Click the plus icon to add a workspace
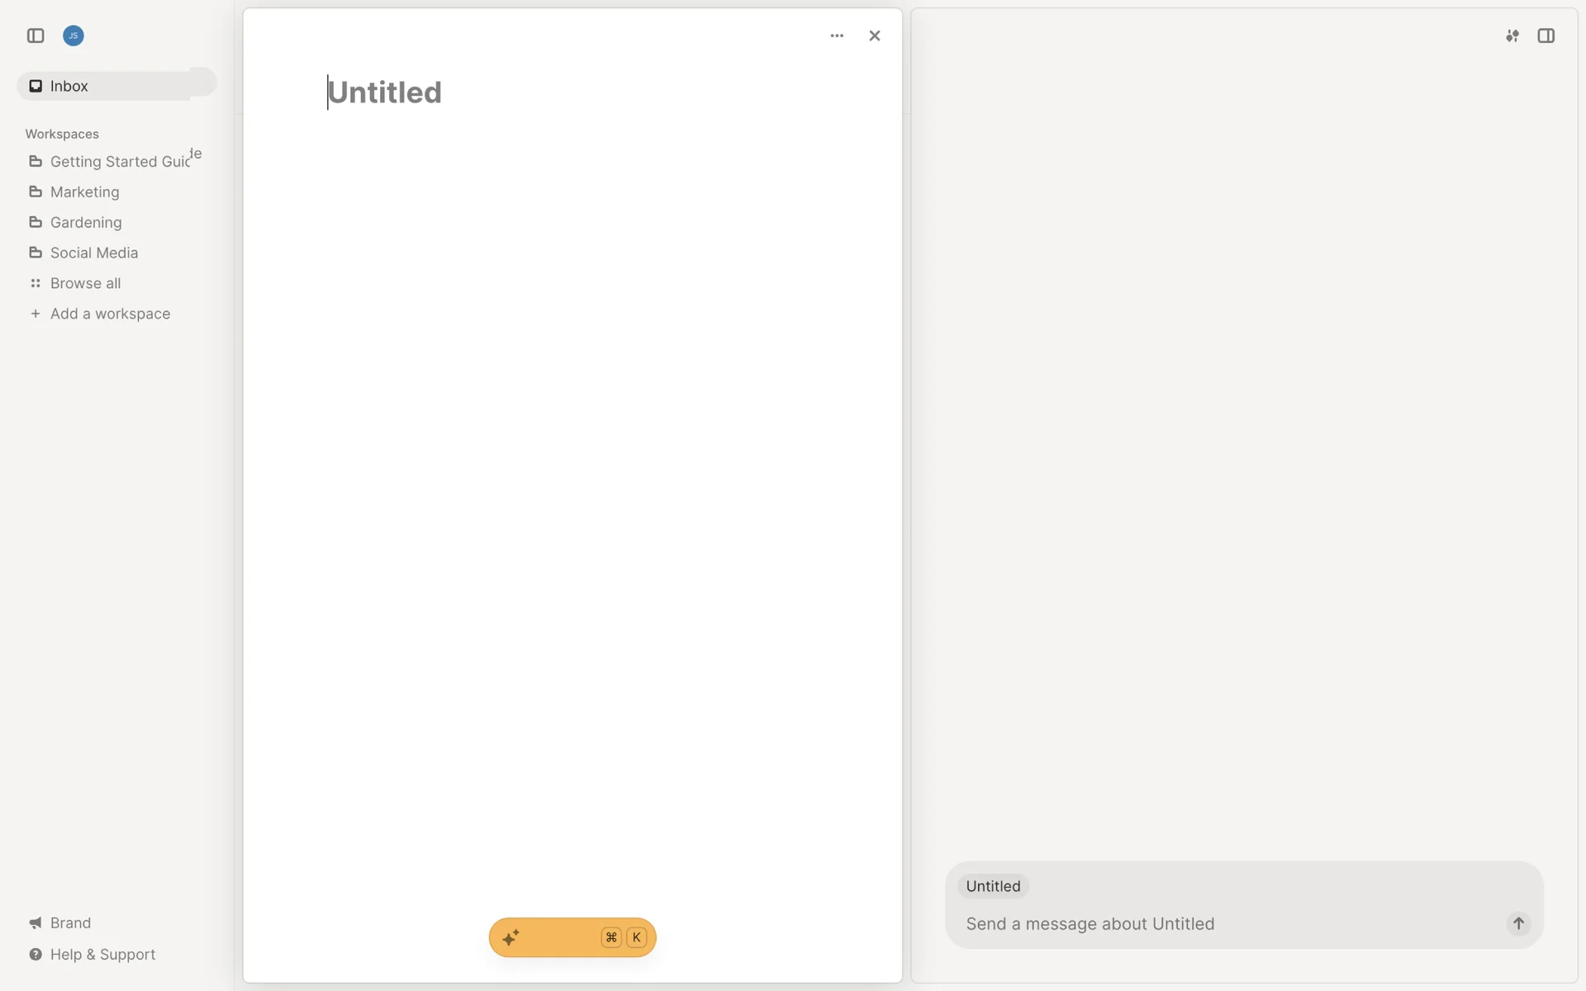The height and width of the screenshot is (991, 1586). 36,314
